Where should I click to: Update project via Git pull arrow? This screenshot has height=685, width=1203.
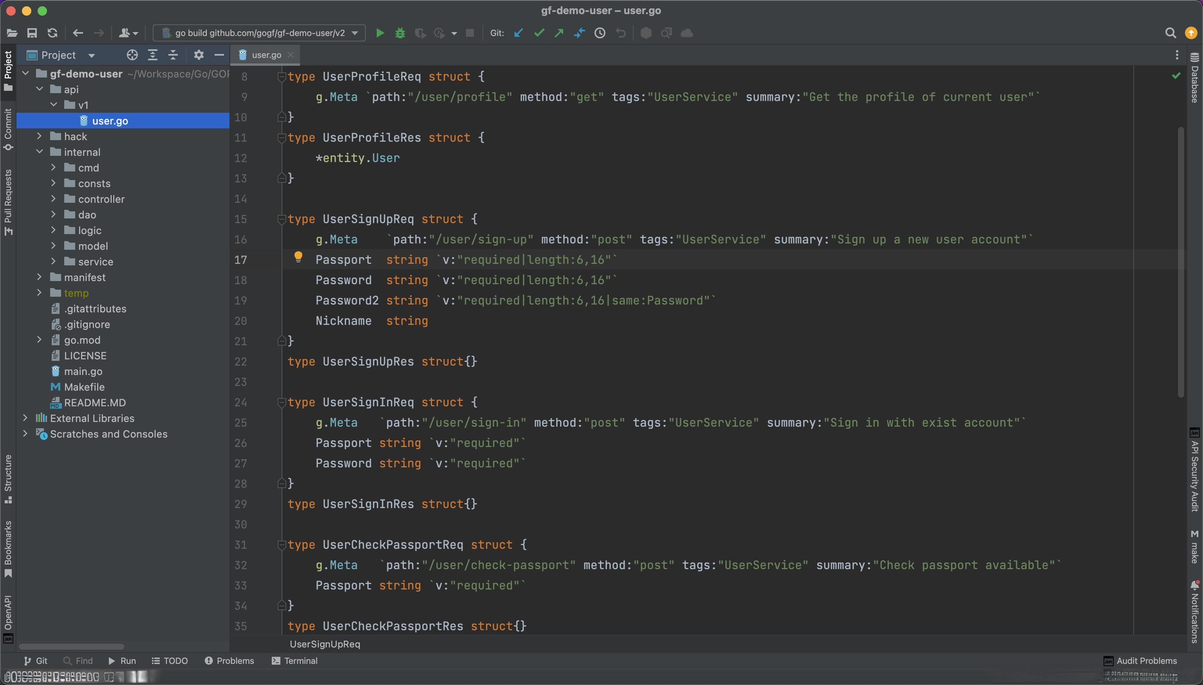click(518, 33)
